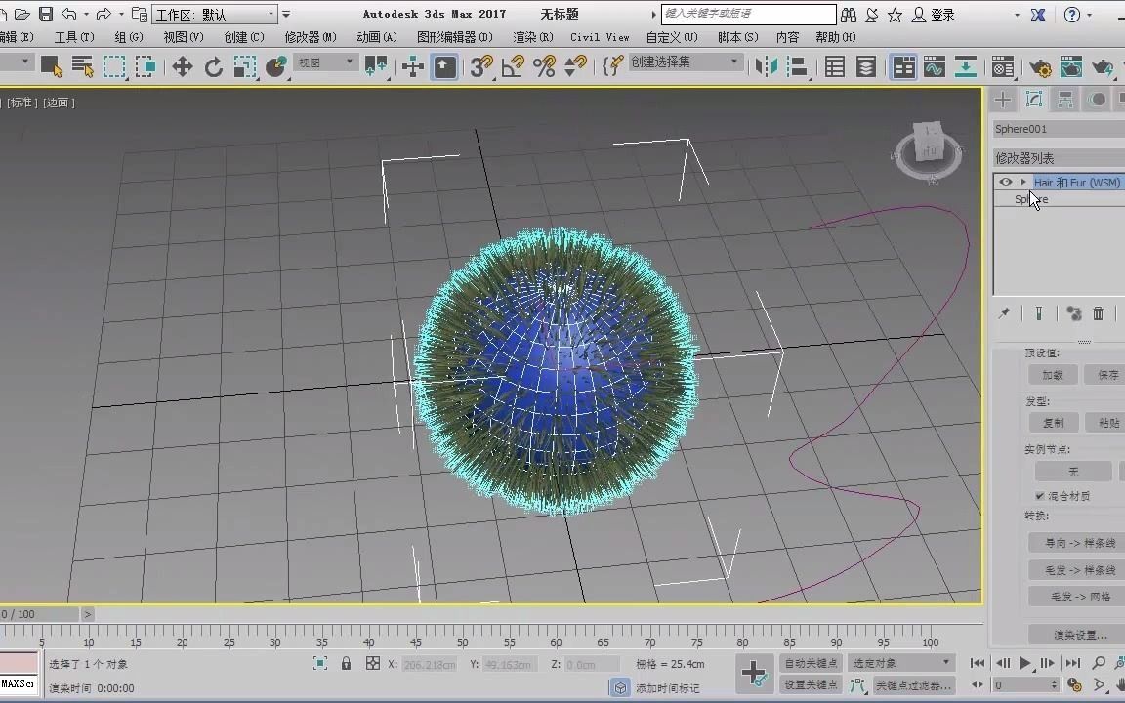
Task: Toggle the Layer Explorer icon
Action: (866, 66)
